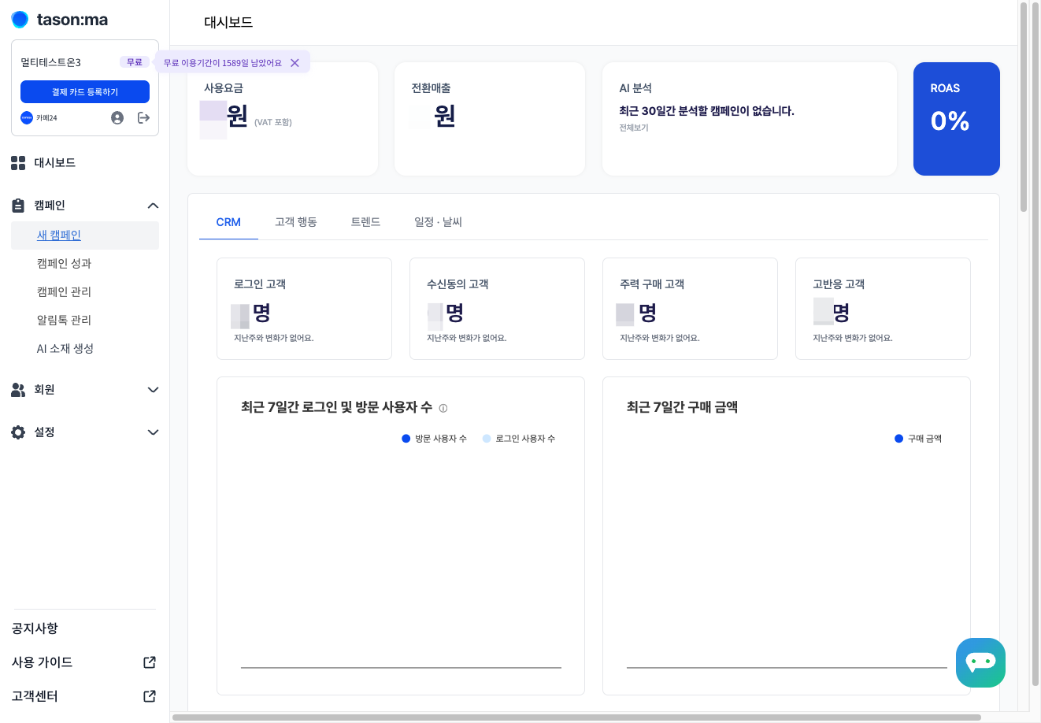The width and height of the screenshot is (1041, 723).
Task: Click the horizontal scrollbar at bottom
Action: point(576,717)
